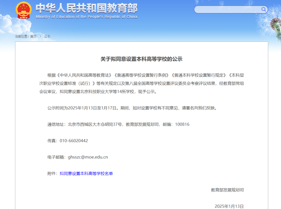Go to 首页 in the breadcrumb
The width and height of the screenshot is (281, 209).
[33, 36]
